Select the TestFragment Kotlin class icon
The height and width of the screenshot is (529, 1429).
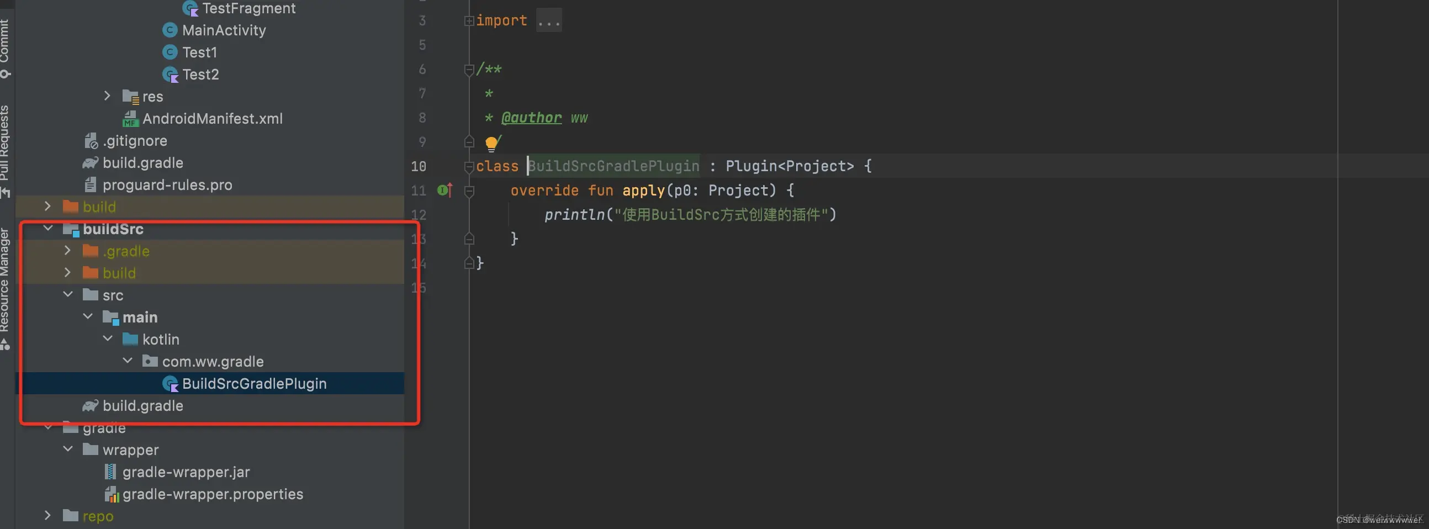coord(190,8)
